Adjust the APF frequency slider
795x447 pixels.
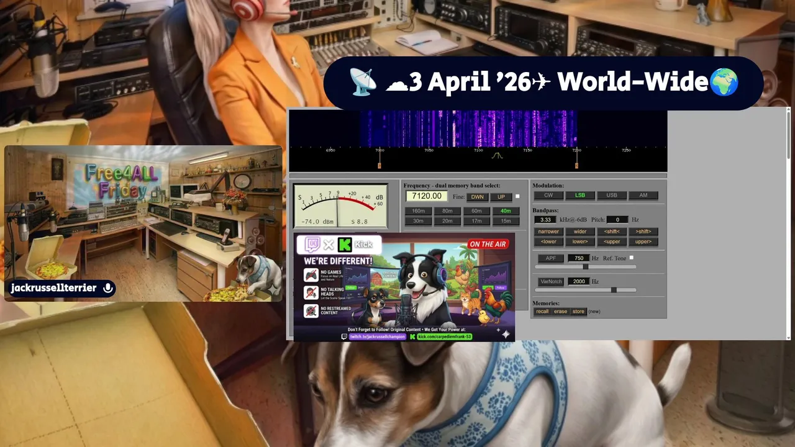[586, 267]
